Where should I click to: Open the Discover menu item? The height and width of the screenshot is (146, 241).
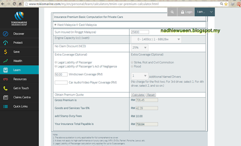pos(19,34)
